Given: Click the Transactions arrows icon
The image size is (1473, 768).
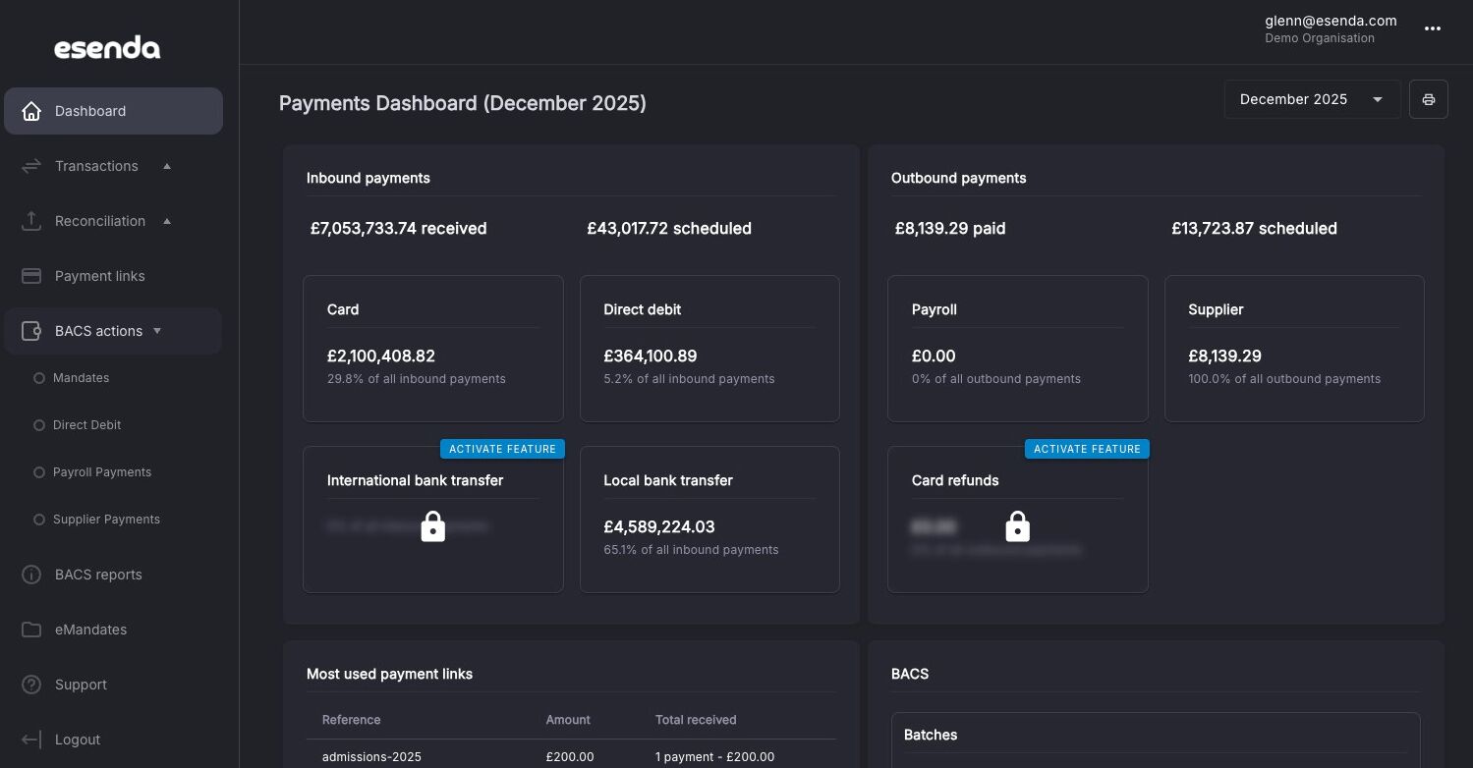Looking at the screenshot, I should [x=31, y=166].
